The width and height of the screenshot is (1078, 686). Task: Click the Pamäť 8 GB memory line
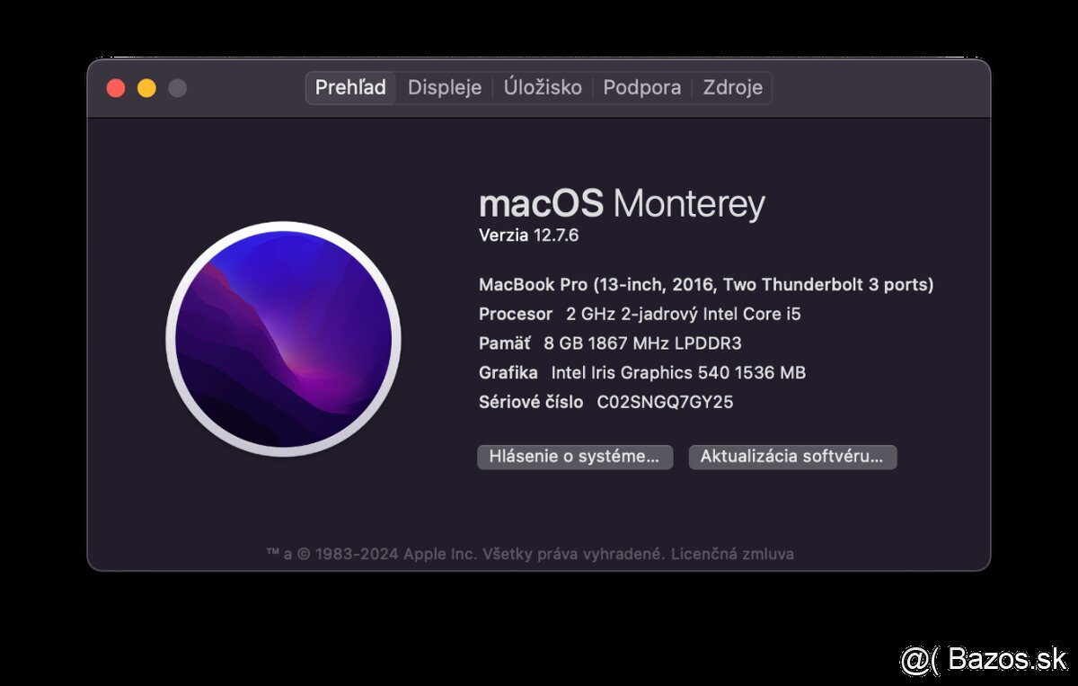[x=611, y=343]
